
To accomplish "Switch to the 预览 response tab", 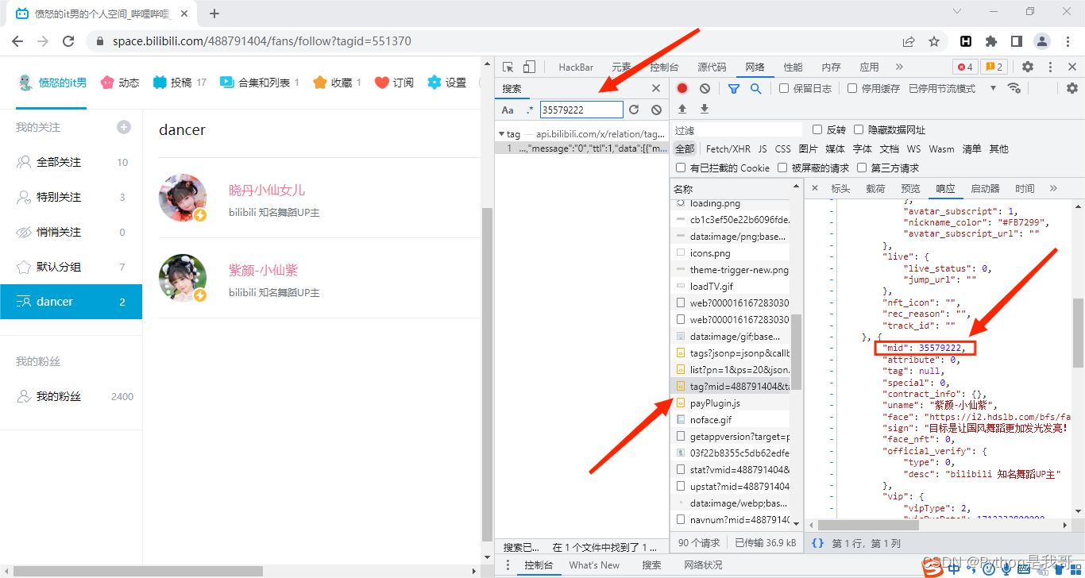I will point(910,188).
